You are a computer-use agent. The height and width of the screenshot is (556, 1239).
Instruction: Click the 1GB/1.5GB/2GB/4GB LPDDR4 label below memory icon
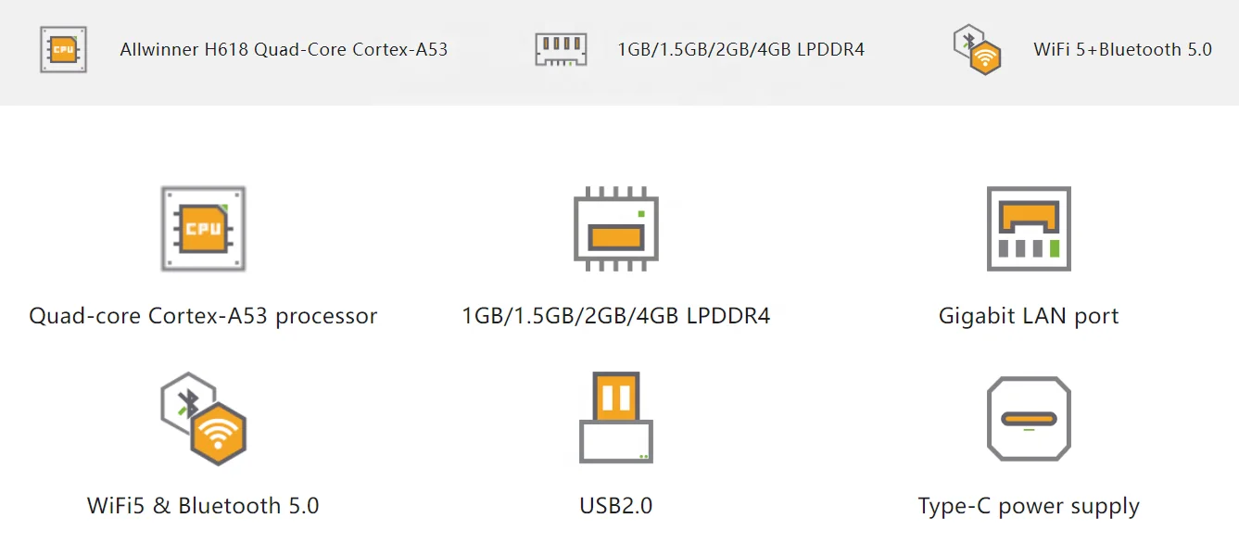[x=615, y=316]
